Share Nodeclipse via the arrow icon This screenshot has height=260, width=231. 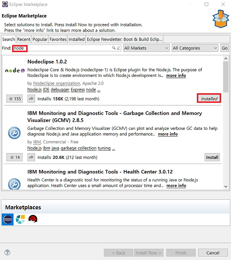tap(31, 99)
